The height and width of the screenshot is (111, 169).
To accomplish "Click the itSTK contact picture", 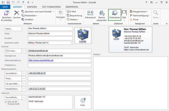I will (83, 36).
